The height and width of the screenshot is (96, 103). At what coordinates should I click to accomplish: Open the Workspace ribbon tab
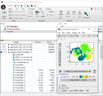tap(31, 9)
